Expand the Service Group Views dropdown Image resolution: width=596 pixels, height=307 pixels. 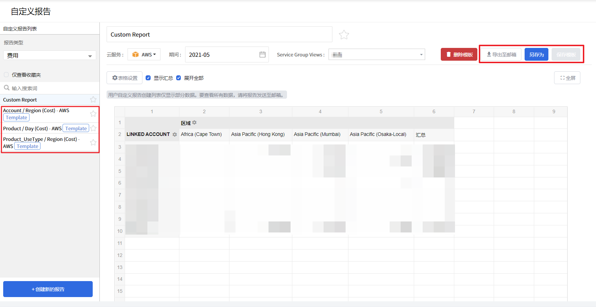tap(376, 55)
